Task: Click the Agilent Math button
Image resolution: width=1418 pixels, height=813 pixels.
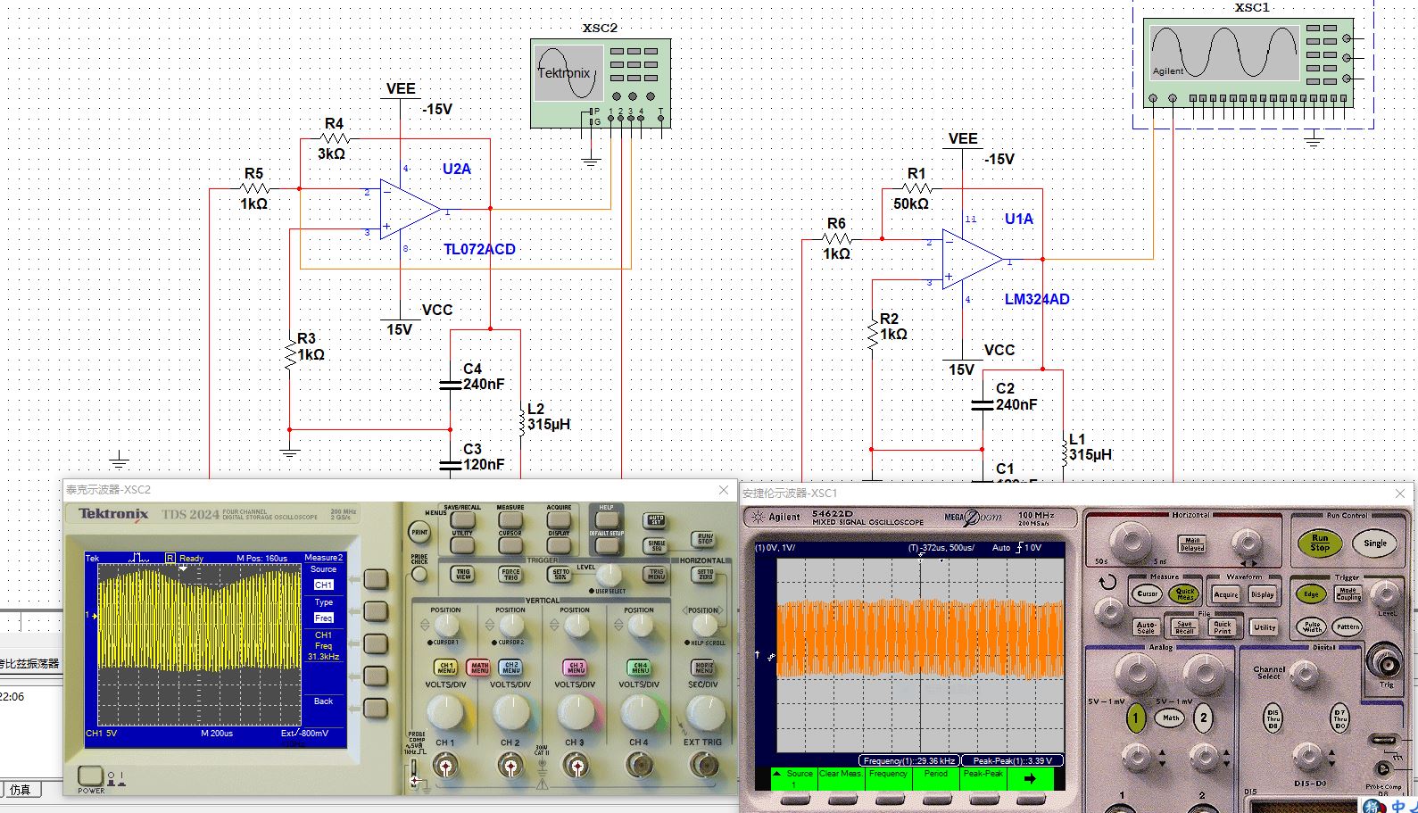Action: click(x=1171, y=718)
